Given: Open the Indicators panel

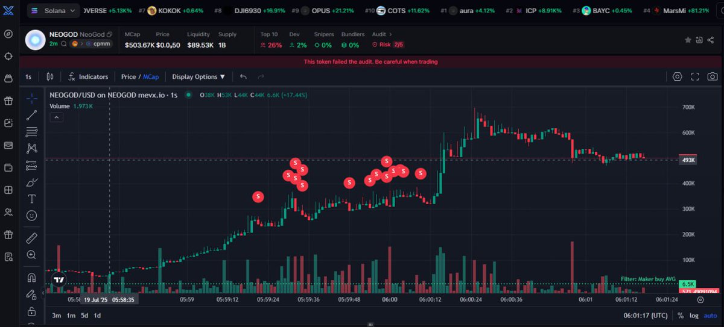Looking at the screenshot, I should coord(88,76).
